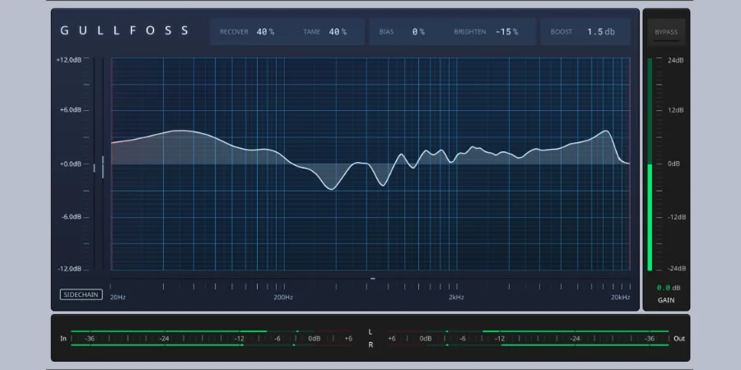Click the 200Hz frequency label
Screen dimensions: 741x370
tap(283, 298)
